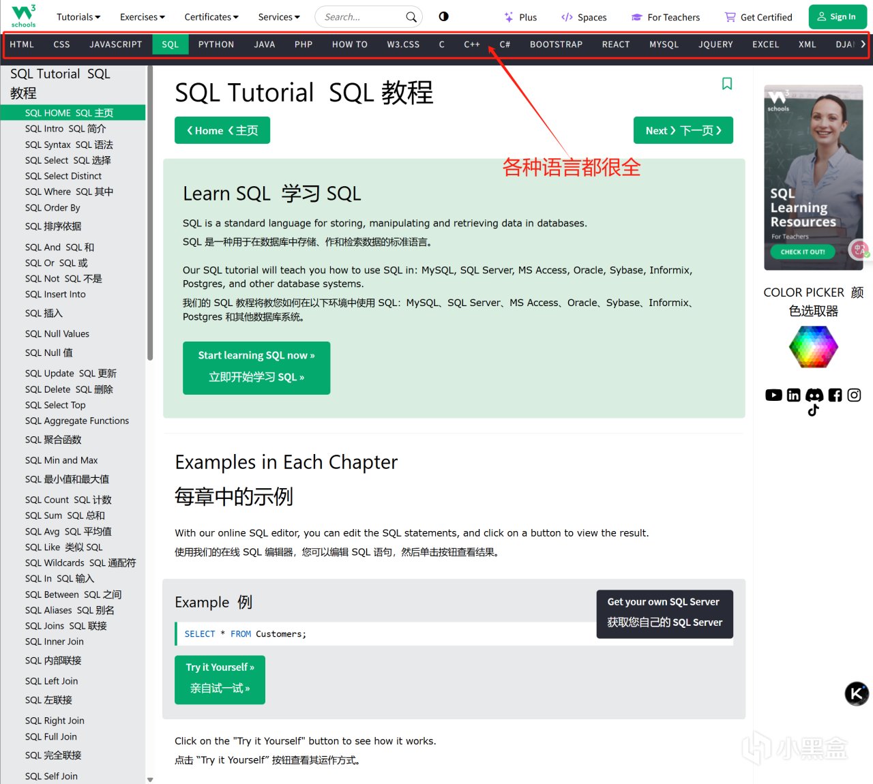Open SQL Insert Into in sidebar
The image size is (873, 784).
point(55,295)
